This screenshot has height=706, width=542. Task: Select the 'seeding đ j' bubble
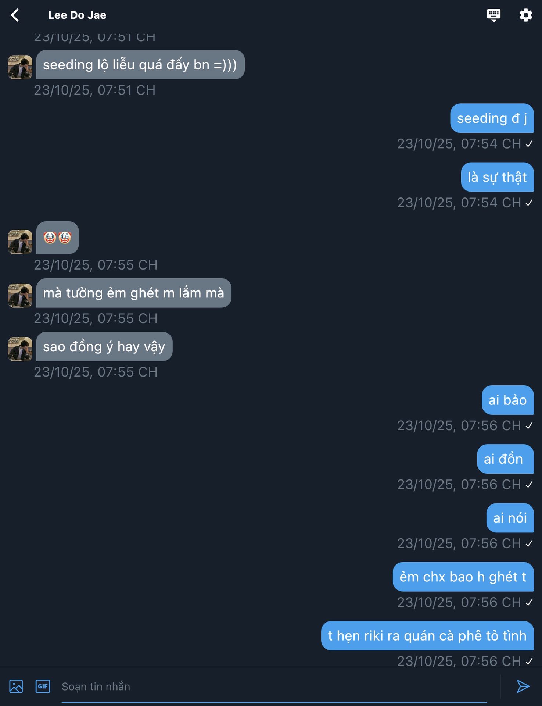tap(492, 118)
